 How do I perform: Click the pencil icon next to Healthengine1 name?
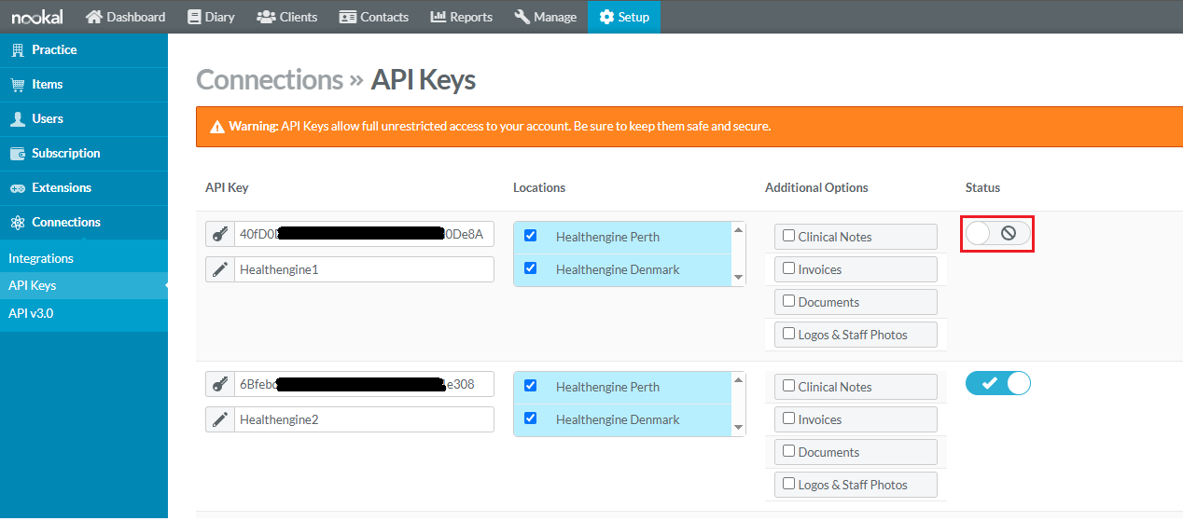pyautogui.click(x=219, y=269)
